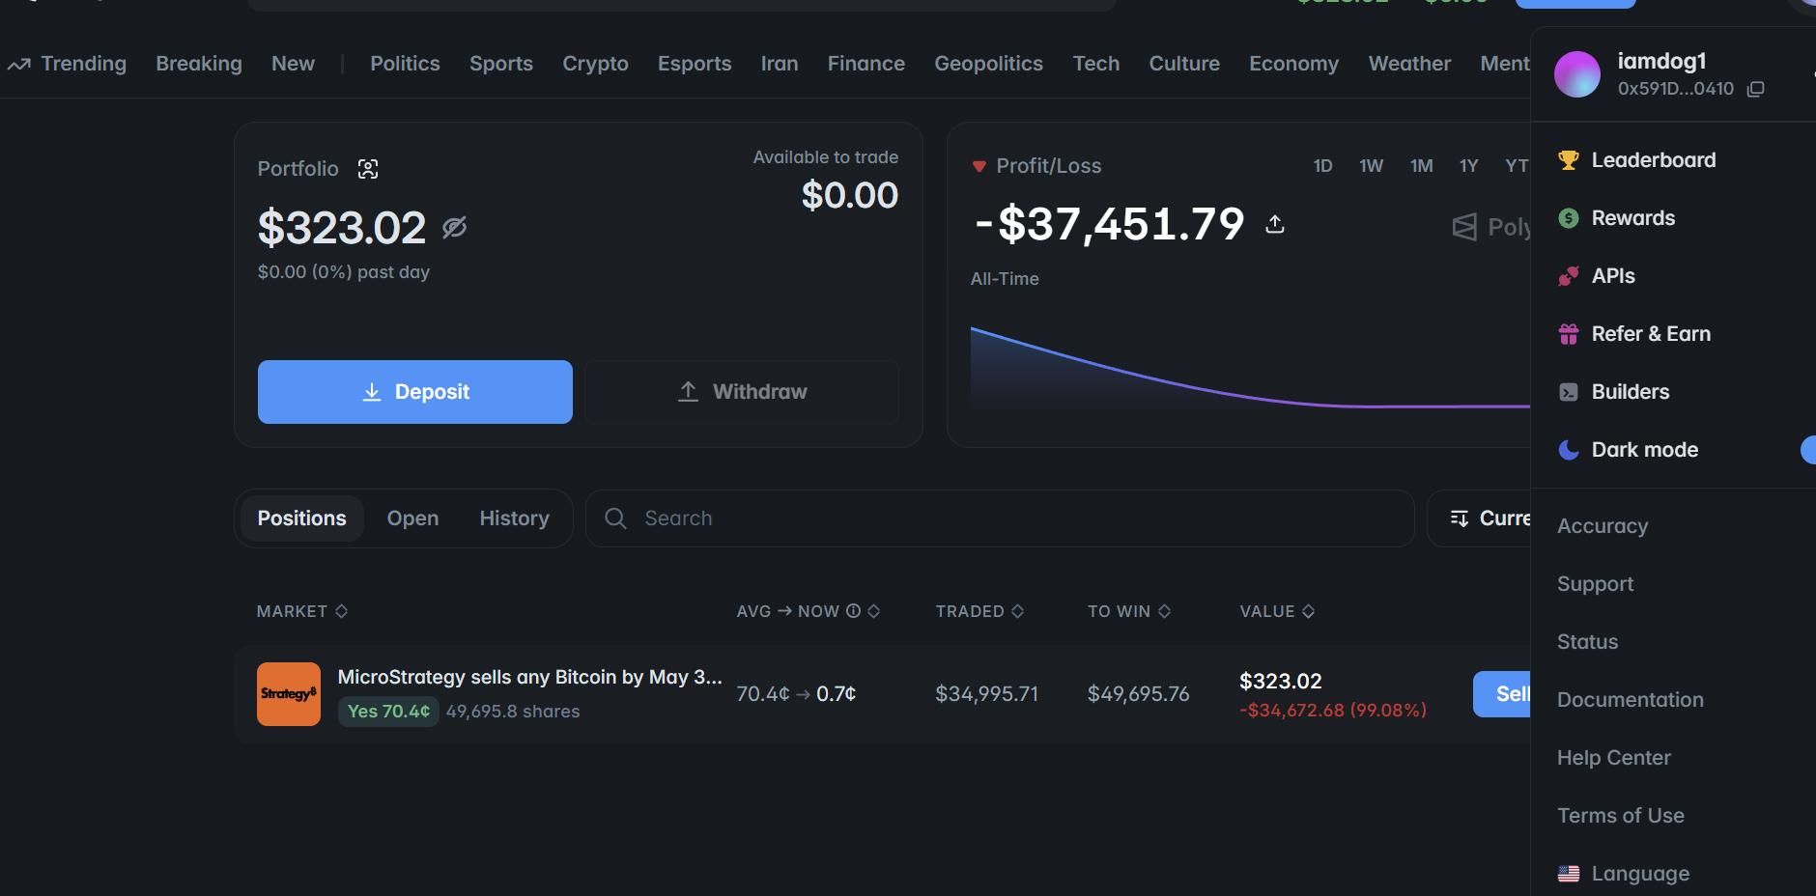The image size is (1816, 896).
Task: Select the 1W profit/loss timeframe
Action: pyautogui.click(x=1371, y=166)
